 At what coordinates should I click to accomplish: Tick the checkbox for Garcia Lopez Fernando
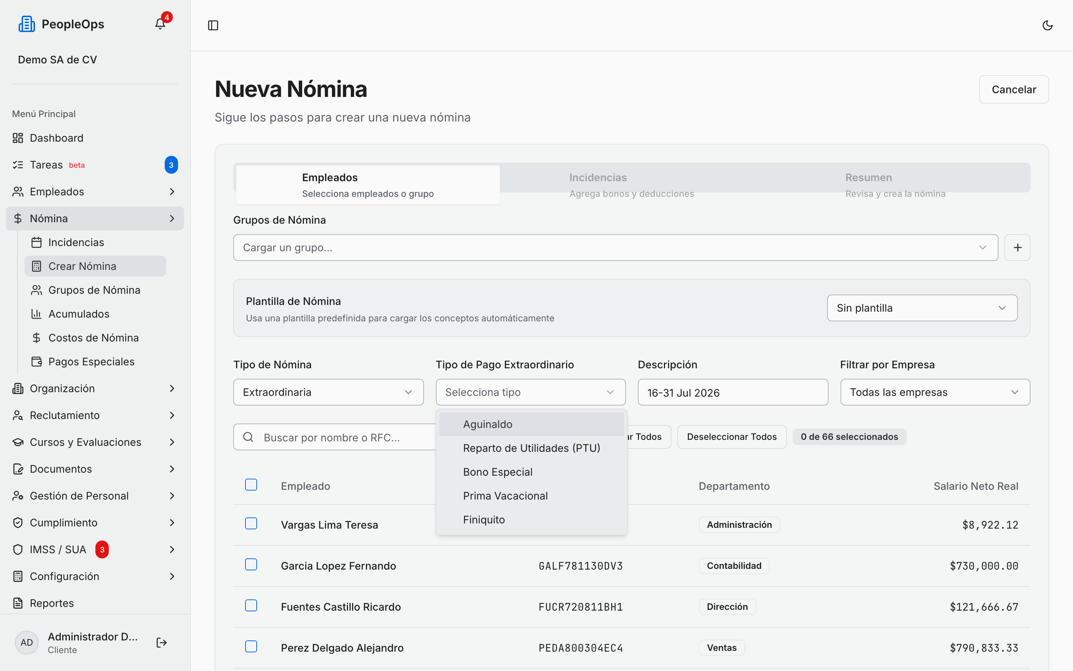[x=251, y=564]
